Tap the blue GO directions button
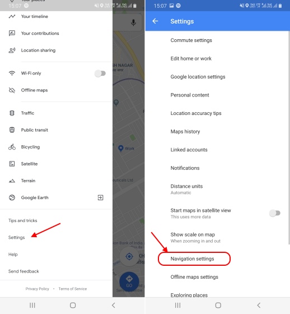The width and height of the screenshot is (290, 314). click(129, 281)
